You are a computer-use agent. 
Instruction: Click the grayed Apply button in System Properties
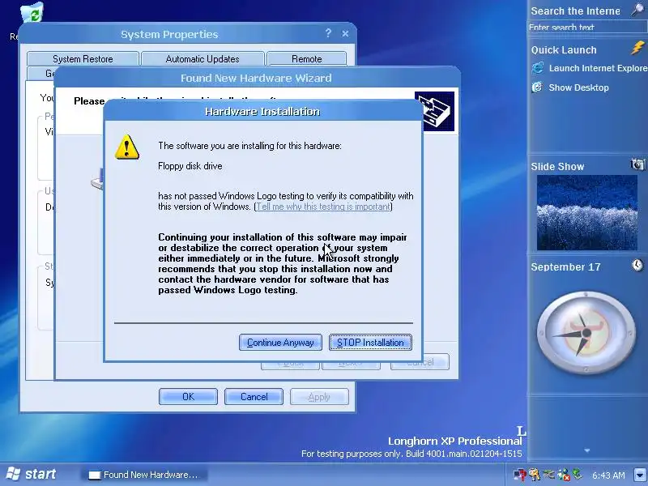click(x=319, y=397)
